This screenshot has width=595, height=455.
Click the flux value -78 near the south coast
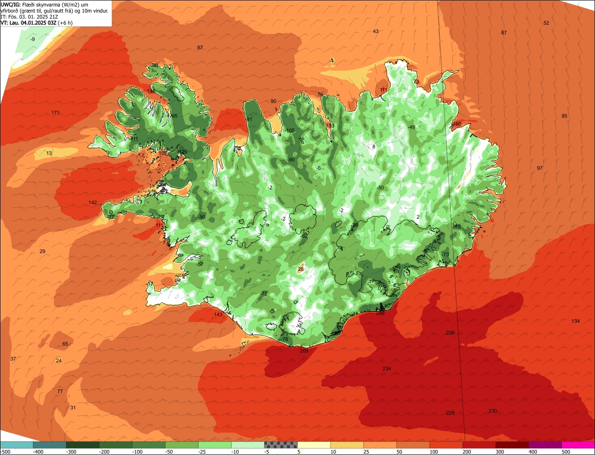pos(284,339)
